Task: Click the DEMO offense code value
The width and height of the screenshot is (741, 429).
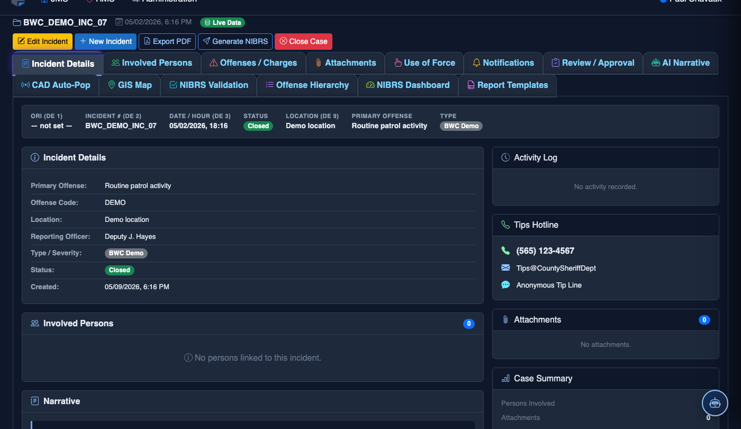Action: (115, 202)
